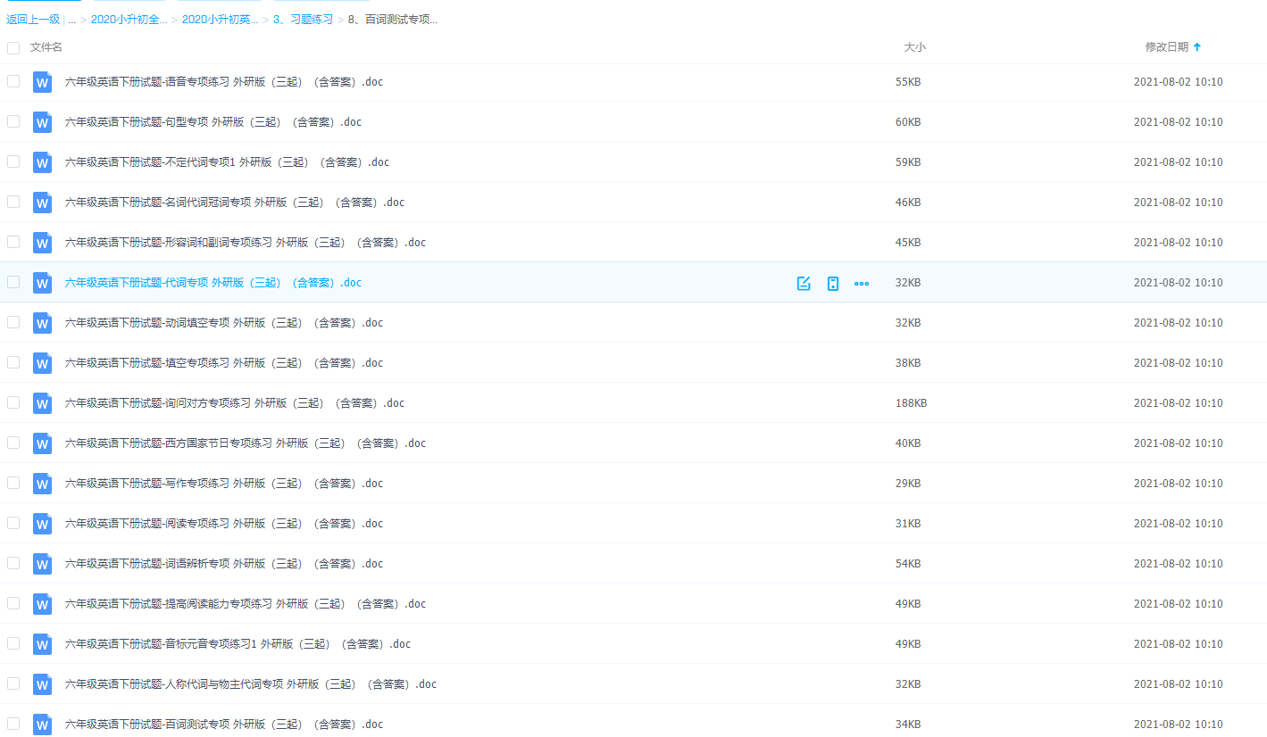Image resolution: width=1267 pixels, height=737 pixels.
Task: Go to the 3、习题练习 breadcrumb folder
Action: tap(303, 20)
